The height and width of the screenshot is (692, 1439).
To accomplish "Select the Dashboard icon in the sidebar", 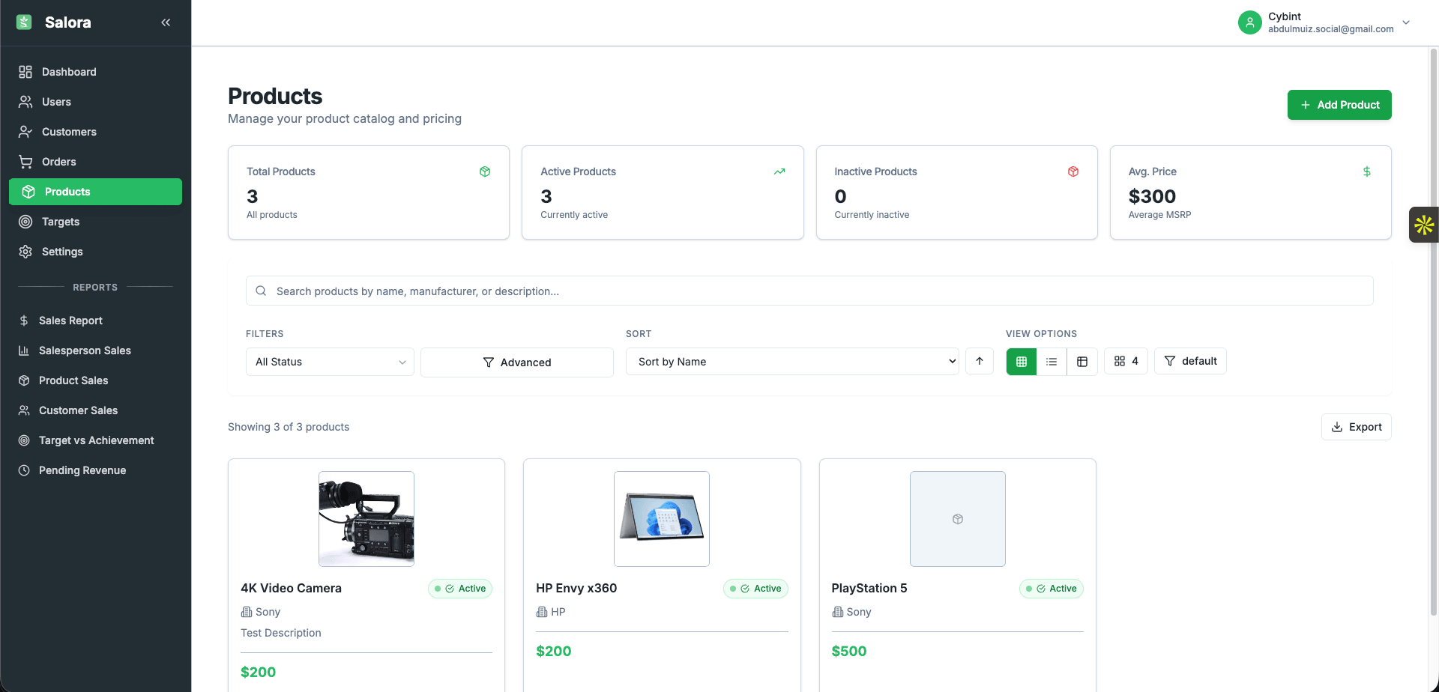I will click(25, 72).
